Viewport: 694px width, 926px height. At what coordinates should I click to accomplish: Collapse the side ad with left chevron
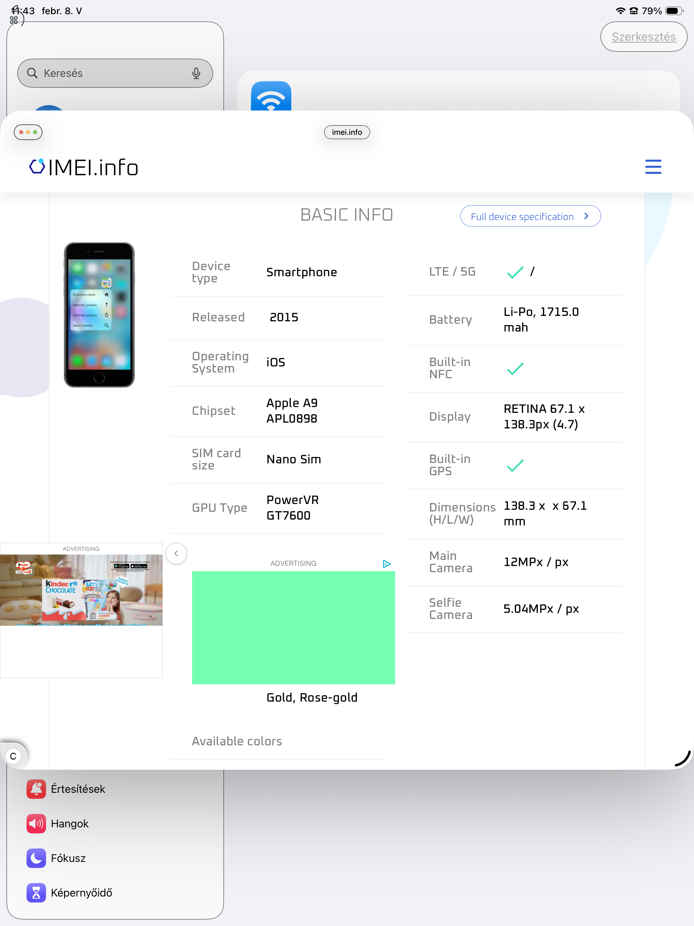176,553
